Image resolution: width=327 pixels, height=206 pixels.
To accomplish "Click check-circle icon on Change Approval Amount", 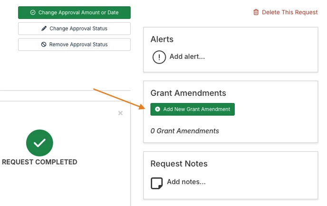I will click(33, 12).
